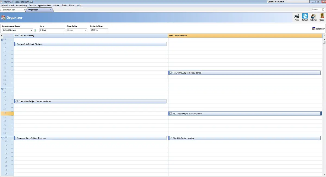Screen dimensions: 326x177
Task: Open the Refresh Time dropdown
Action: click(107, 30)
